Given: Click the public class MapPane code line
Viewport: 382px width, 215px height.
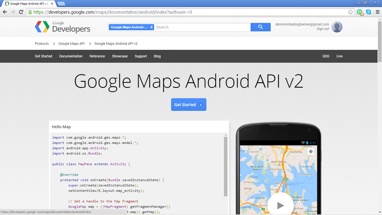Looking at the screenshot, I should 91,164.
